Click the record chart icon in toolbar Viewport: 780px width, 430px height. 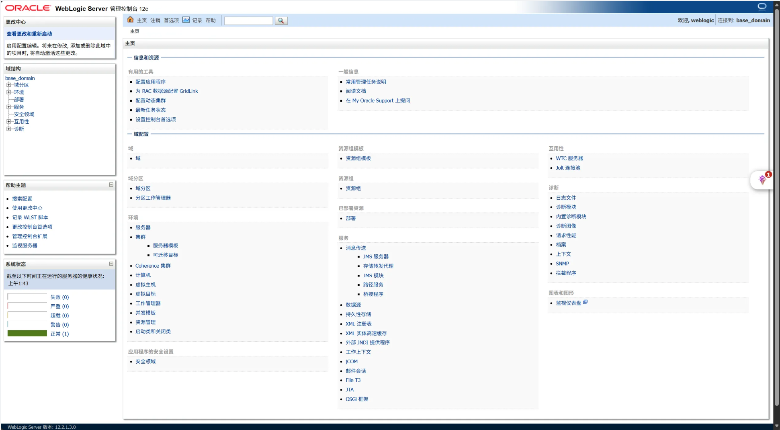click(x=186, y=20)
